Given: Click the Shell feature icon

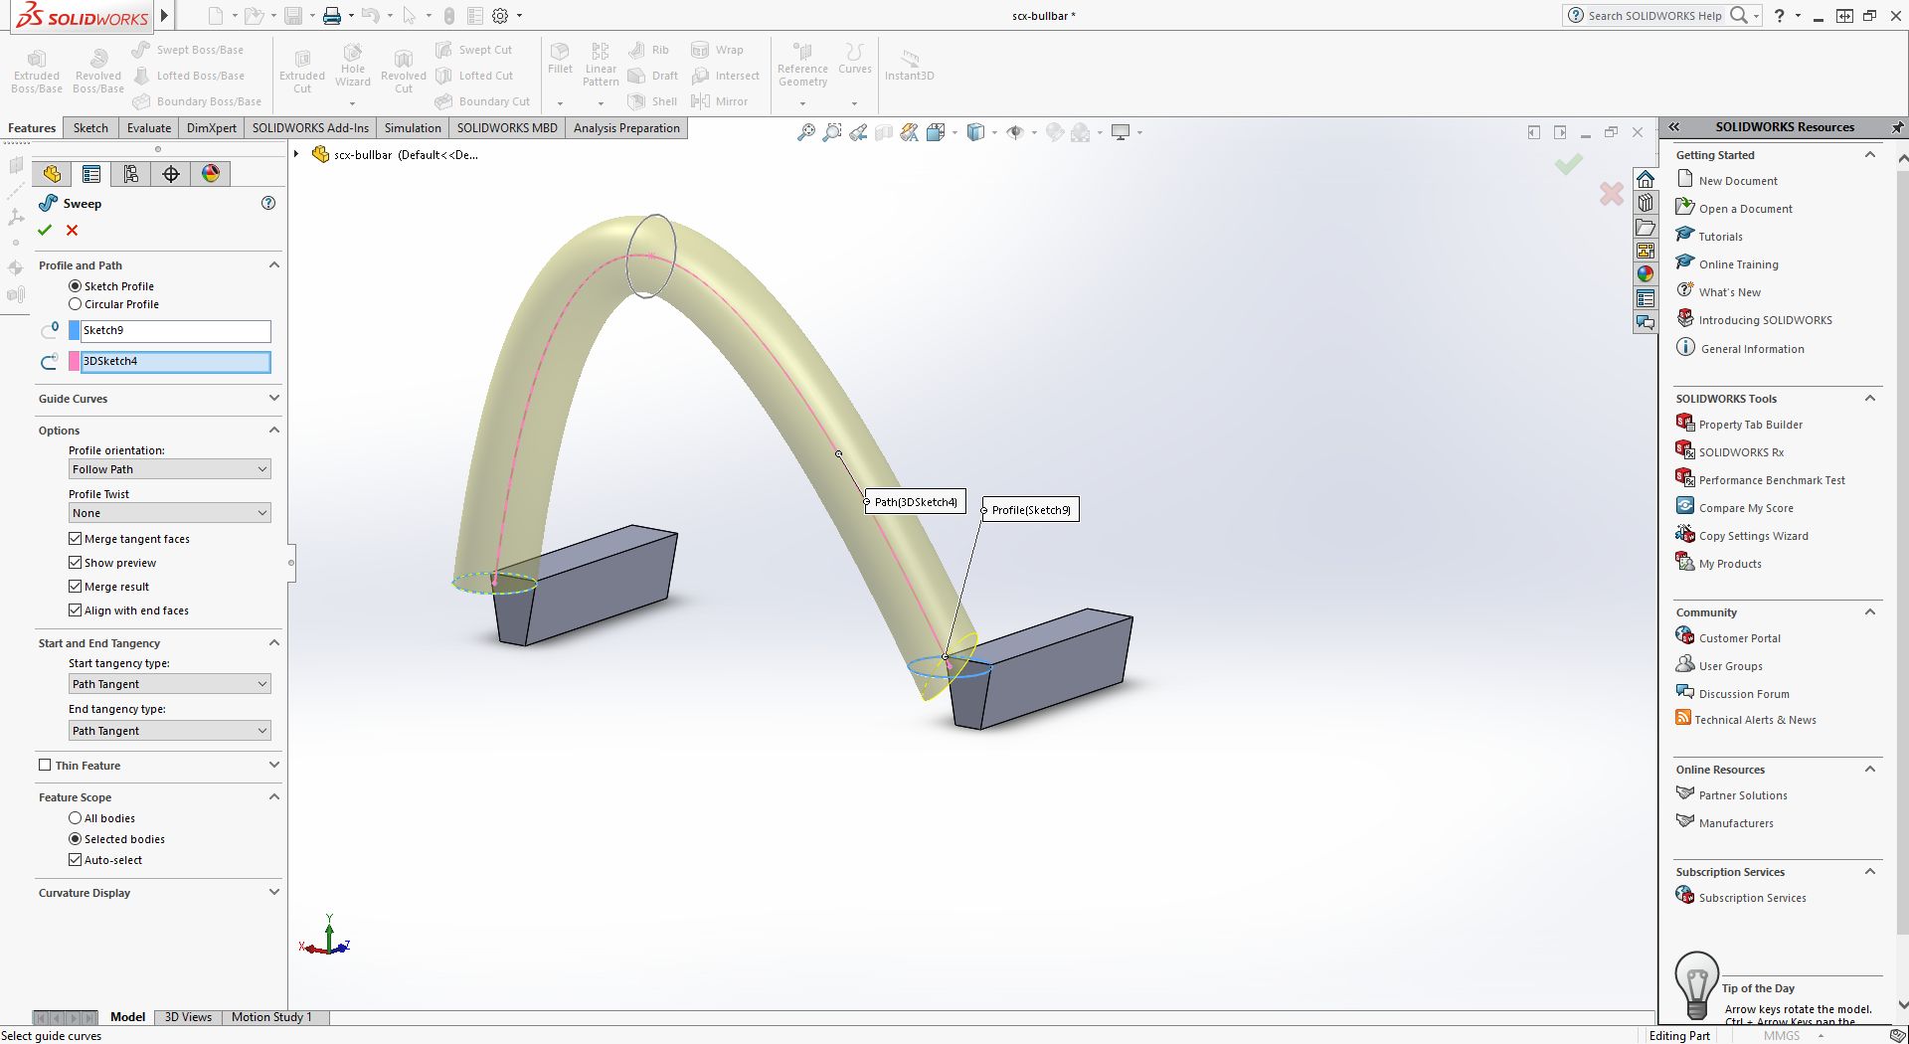Looking at the screenshot, I should coord(653,100).
